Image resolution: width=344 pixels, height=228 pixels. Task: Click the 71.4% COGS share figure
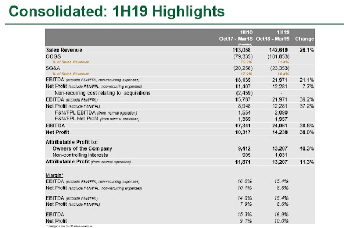point(283,62)
